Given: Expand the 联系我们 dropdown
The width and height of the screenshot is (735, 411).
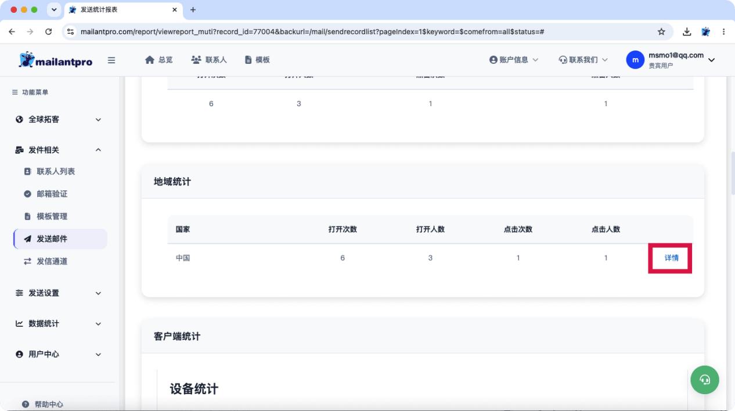Looking at the screenshot, I should [583, 60].
